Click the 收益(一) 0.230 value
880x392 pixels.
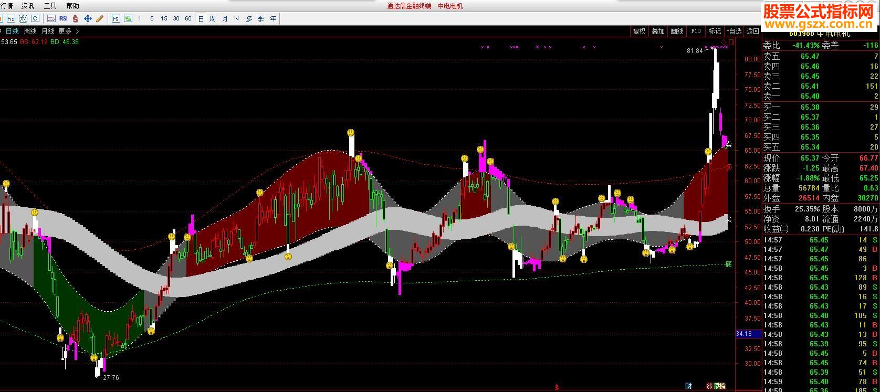[810, 228]
